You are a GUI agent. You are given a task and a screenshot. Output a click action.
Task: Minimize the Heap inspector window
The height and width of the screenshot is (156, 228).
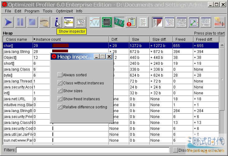[x=96, y=57]
